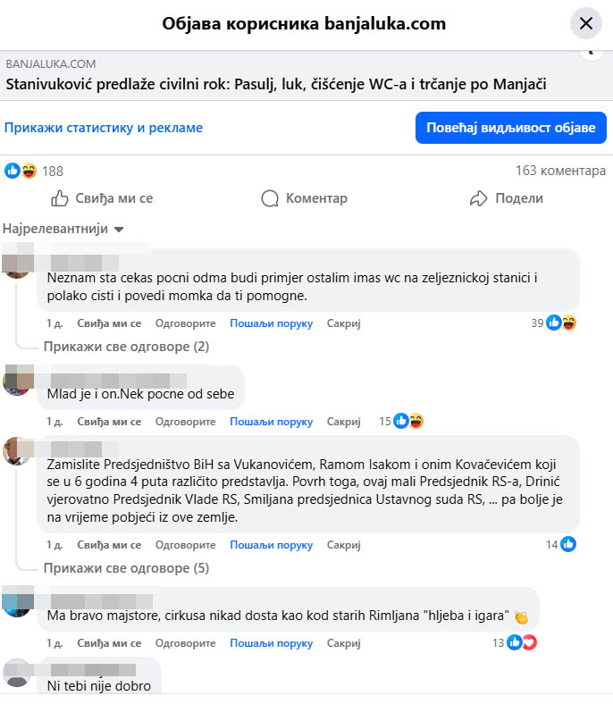Open reactions summary icons next to 188
Screen dimensions: 613x704
coord(21,171)
